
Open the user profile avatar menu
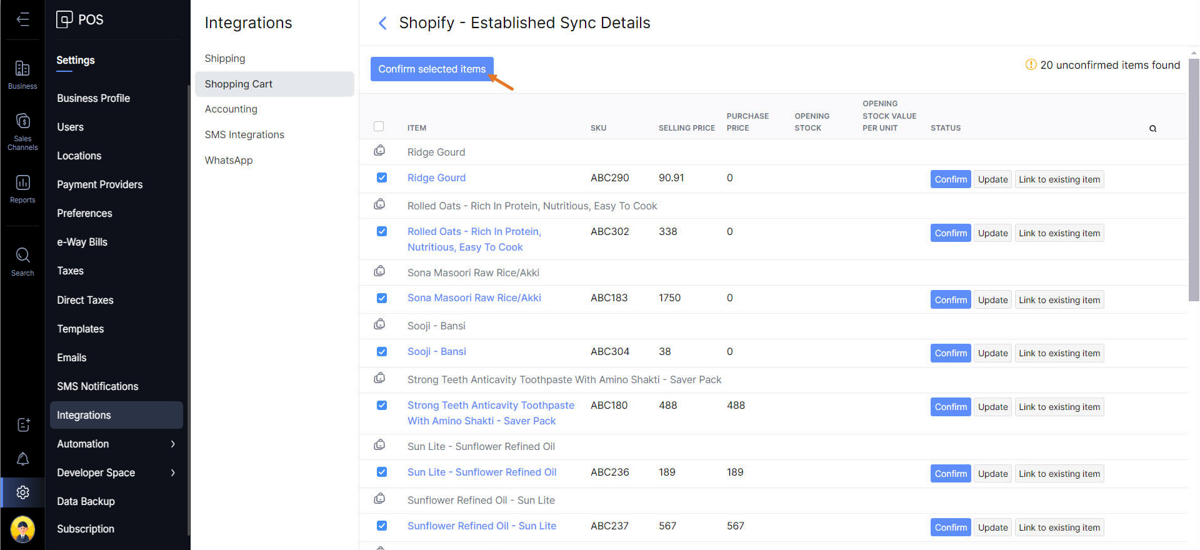click(22, 529)
